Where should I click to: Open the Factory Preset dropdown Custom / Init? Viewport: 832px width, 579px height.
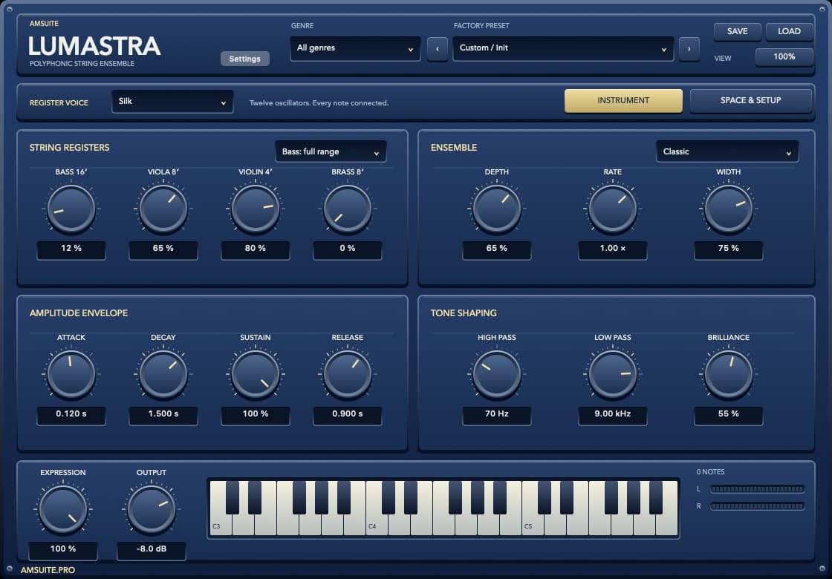563,48
